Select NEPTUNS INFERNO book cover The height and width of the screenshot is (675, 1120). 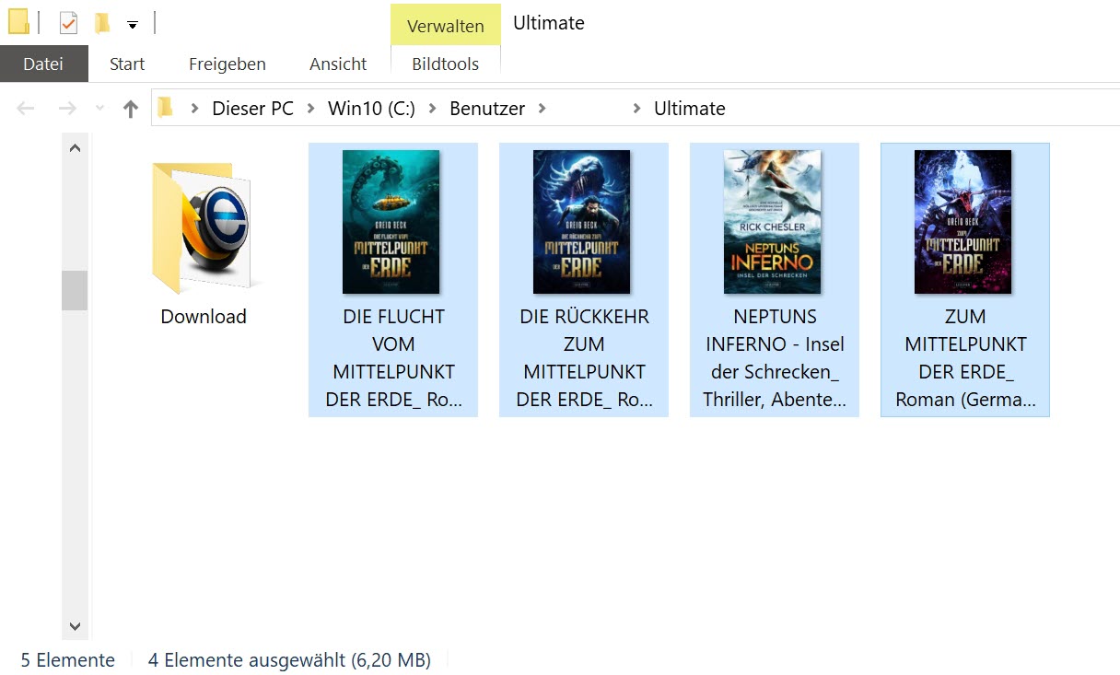point(772,221)
